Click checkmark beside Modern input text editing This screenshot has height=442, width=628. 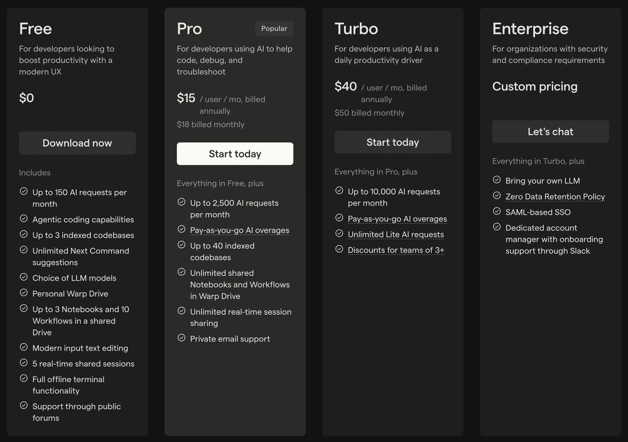24,347
